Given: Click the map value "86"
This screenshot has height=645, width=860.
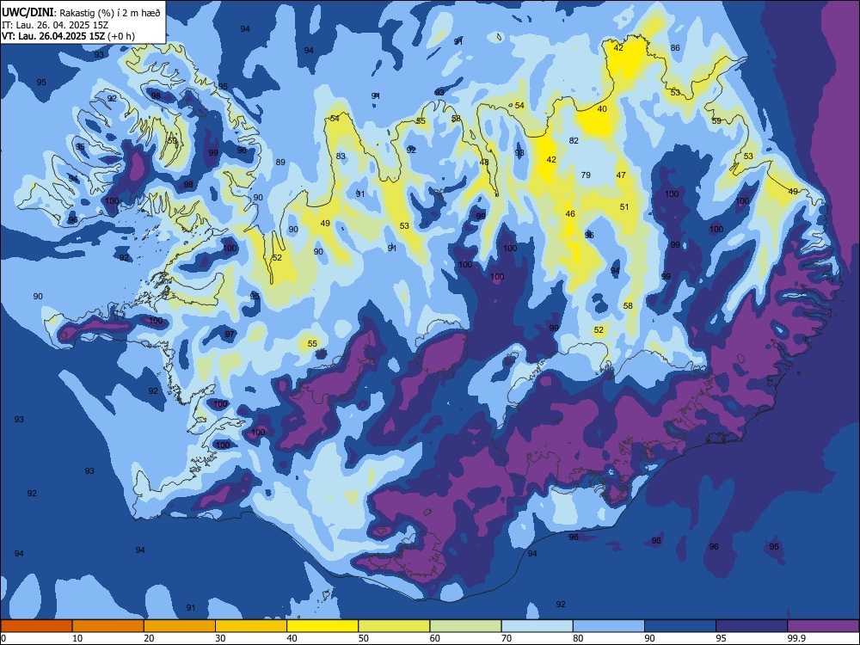Looking at the screenshot, I should (x=675, y=47).
